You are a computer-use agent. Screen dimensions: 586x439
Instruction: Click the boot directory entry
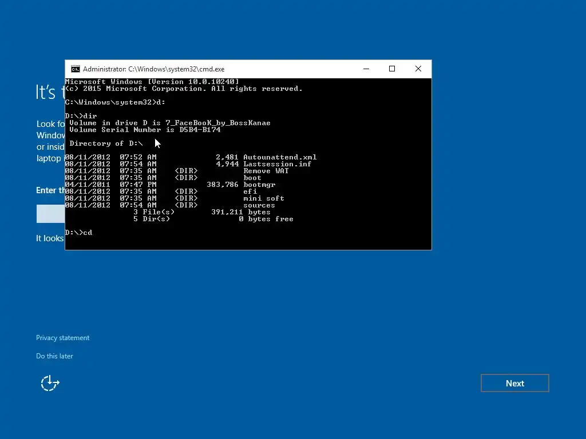[x=252, y=178]
